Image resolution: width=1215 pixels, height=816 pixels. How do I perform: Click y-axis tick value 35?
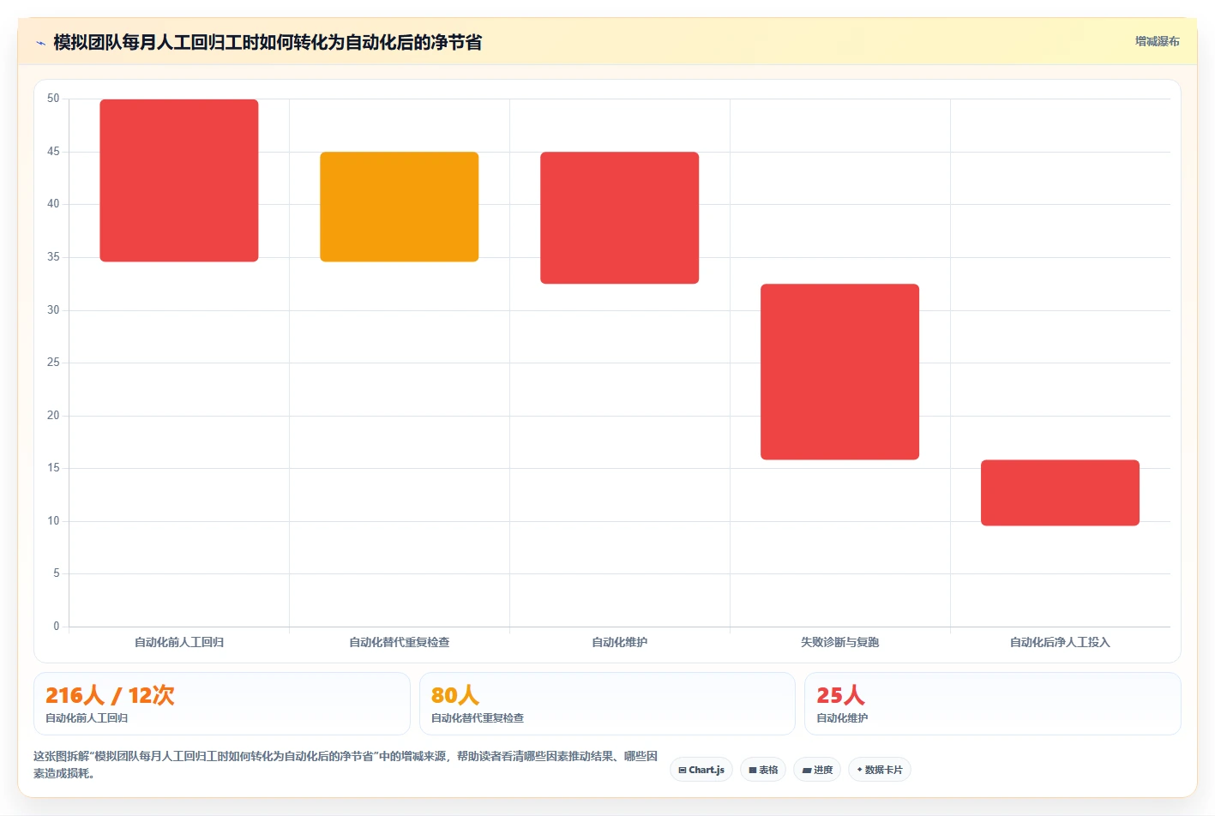(53, 257)
